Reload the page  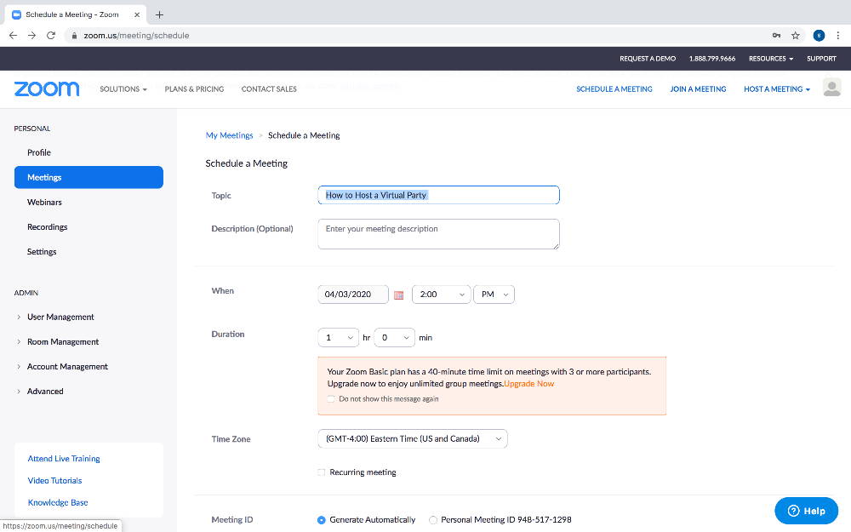[x=51, y=35]
